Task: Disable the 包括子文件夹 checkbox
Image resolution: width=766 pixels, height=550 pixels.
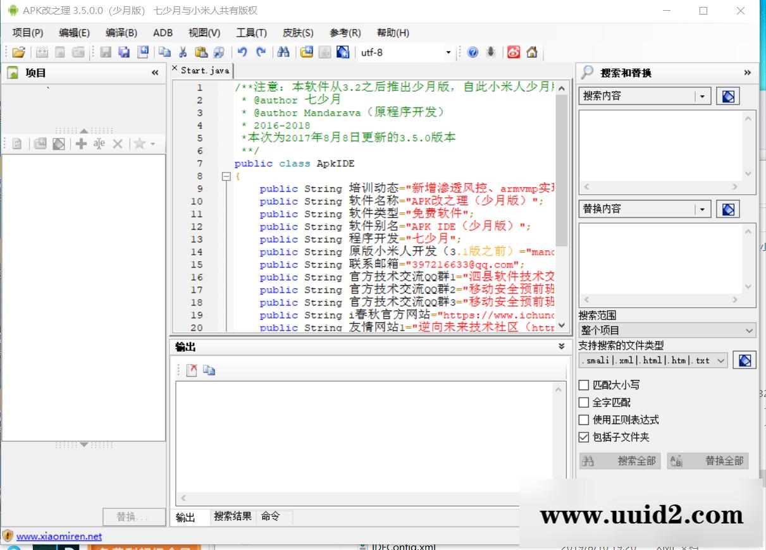Action: [x=583, y=436]
